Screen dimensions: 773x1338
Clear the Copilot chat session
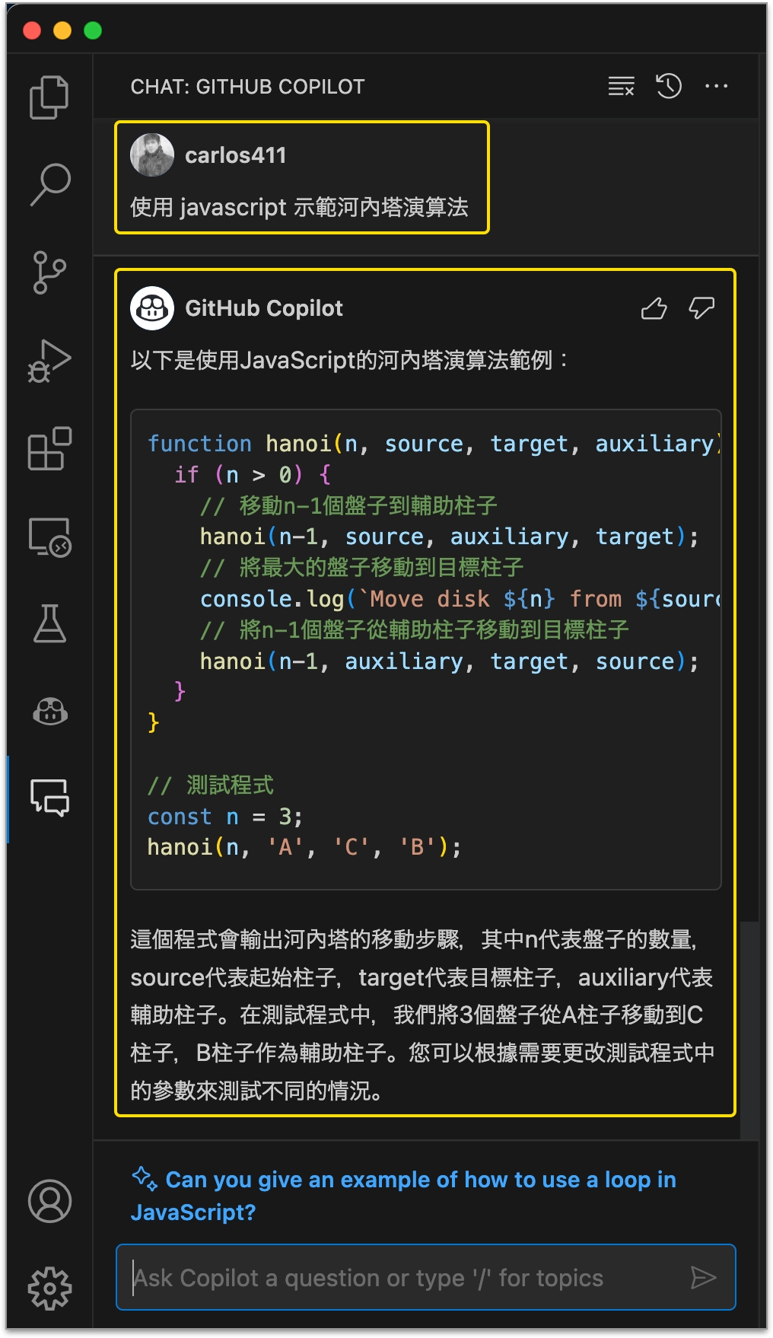pos(621,87)
